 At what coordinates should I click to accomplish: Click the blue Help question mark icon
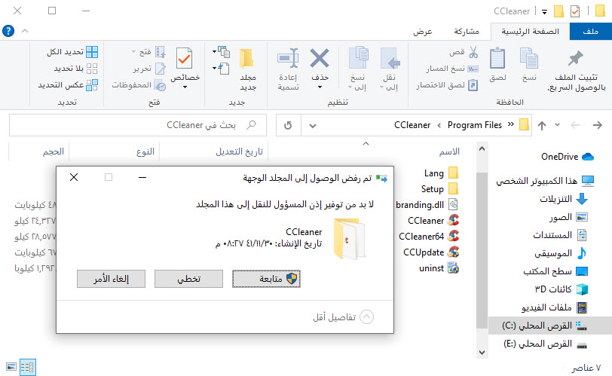[x=8, y=31]
